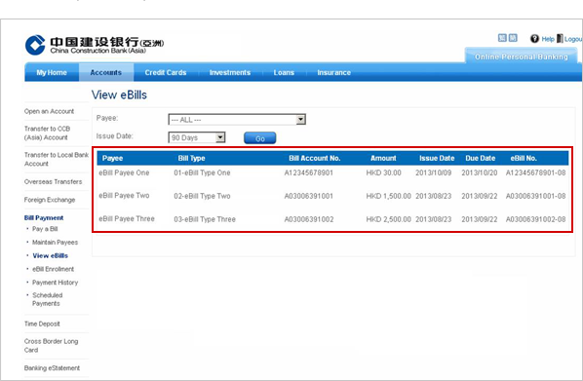583x381 pixels.
Task: Select the Bill Payment sidebar section
Action: pyautogui.click(x=44, y=217)
